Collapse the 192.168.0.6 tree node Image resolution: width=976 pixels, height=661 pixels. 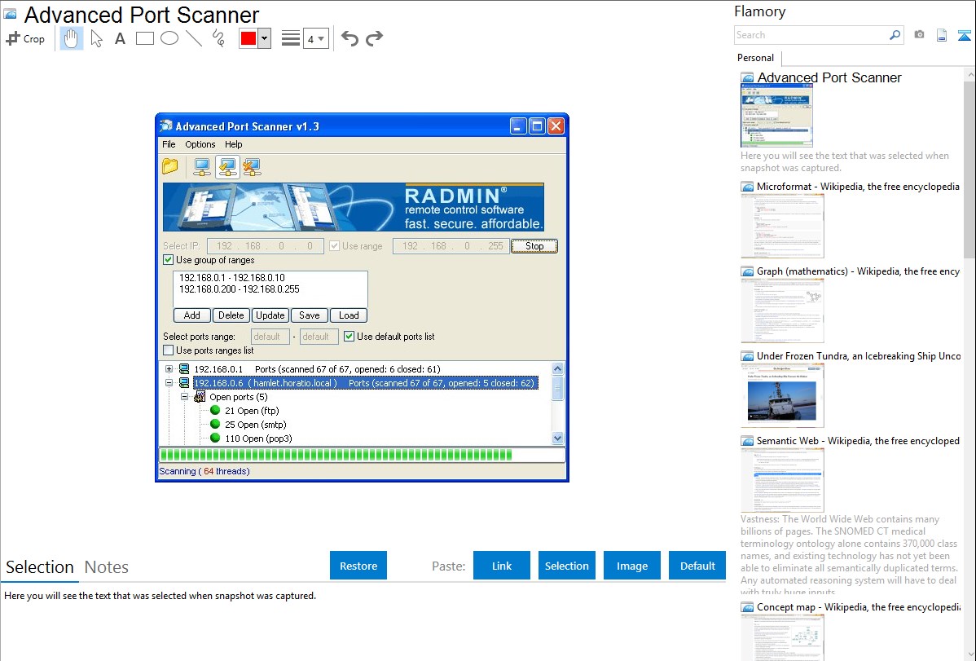pos(169,383)
